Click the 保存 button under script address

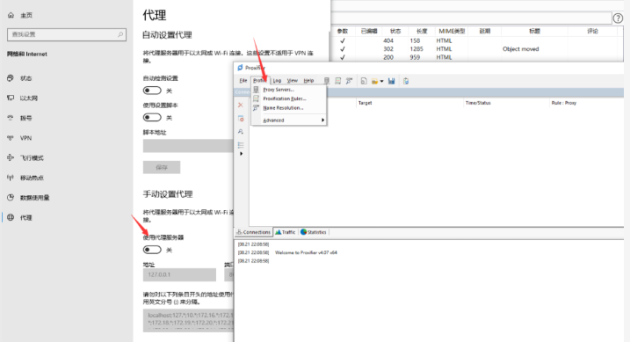point(162,167)
